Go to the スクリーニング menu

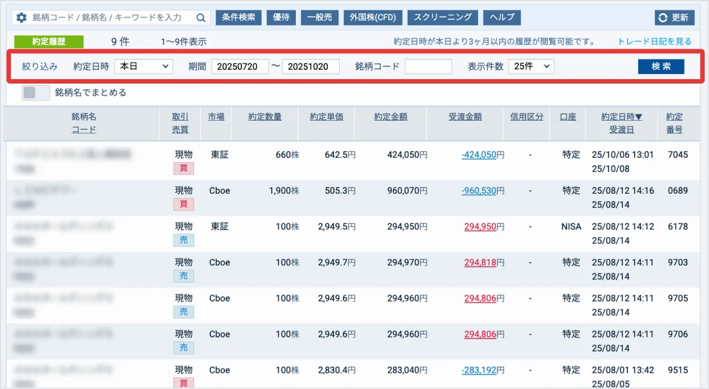pos(443,17)
